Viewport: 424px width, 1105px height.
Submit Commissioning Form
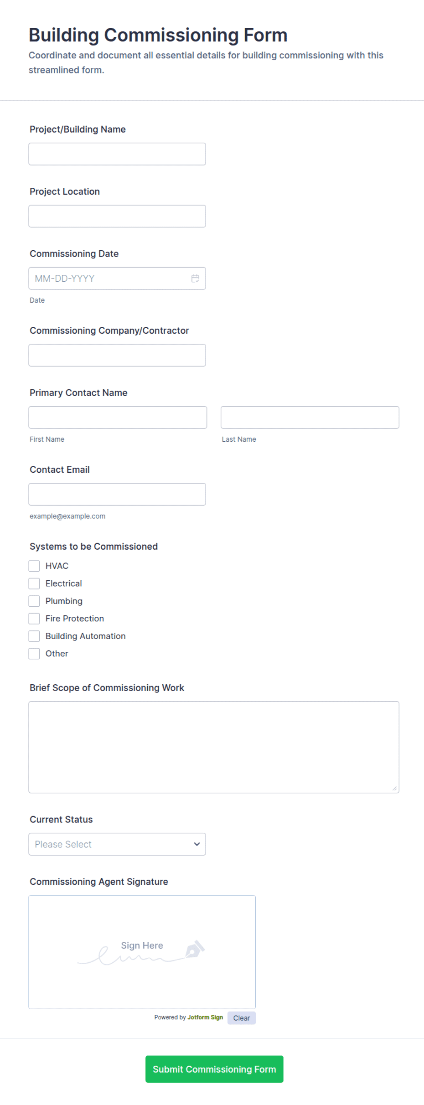coord(214,1069)
